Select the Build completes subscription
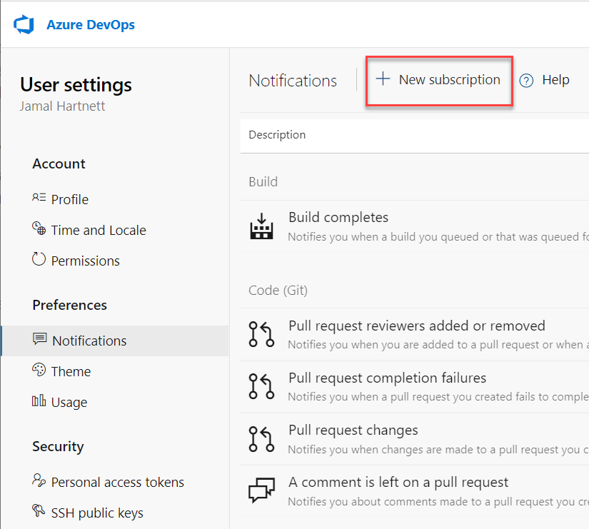 338,218
